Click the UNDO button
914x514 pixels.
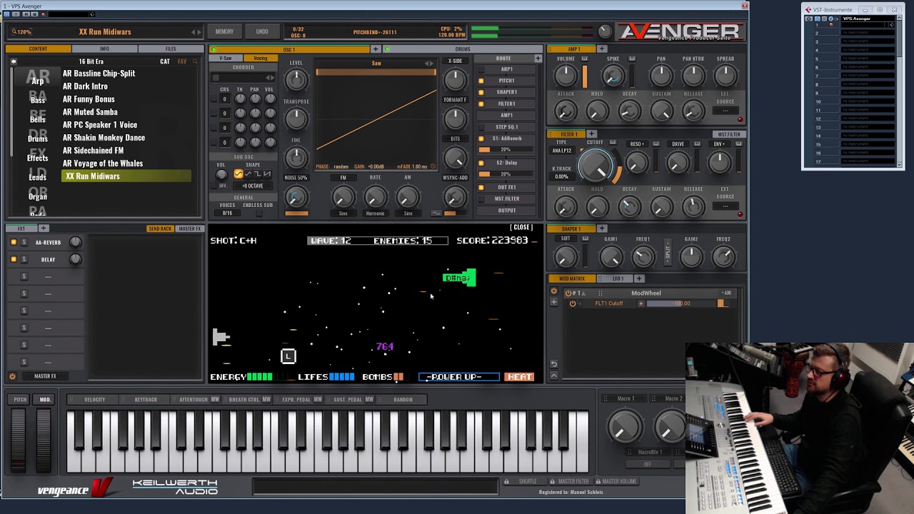click(x=262, y=31)
